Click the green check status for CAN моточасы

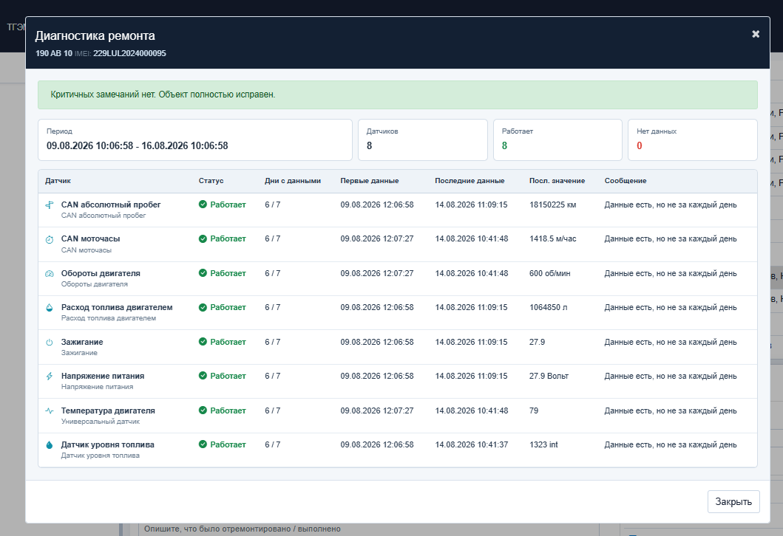pos(223,238)
